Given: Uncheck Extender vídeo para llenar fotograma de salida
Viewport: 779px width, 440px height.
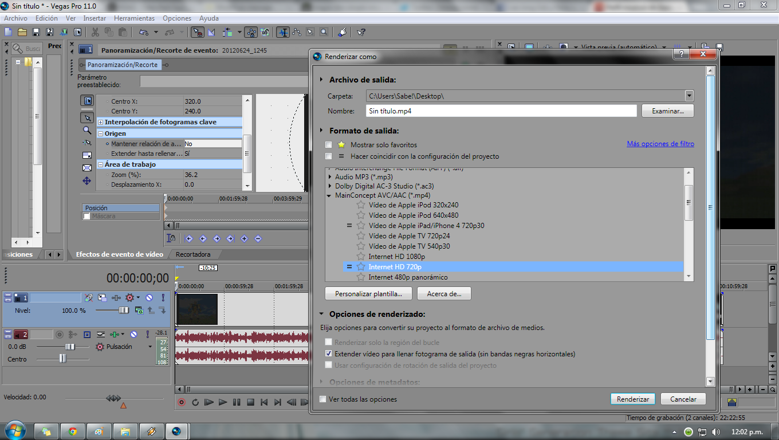Looking at the screenshot, I should [x=328, y=354].
